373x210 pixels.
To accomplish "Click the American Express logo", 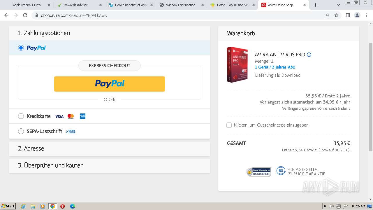I will (82, 116).
